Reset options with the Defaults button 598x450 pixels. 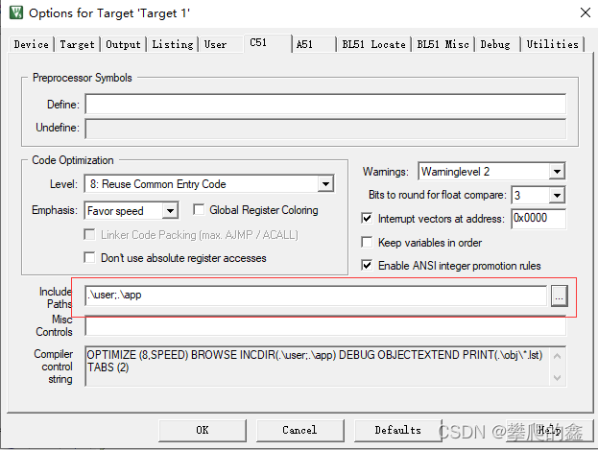point(397,430)
